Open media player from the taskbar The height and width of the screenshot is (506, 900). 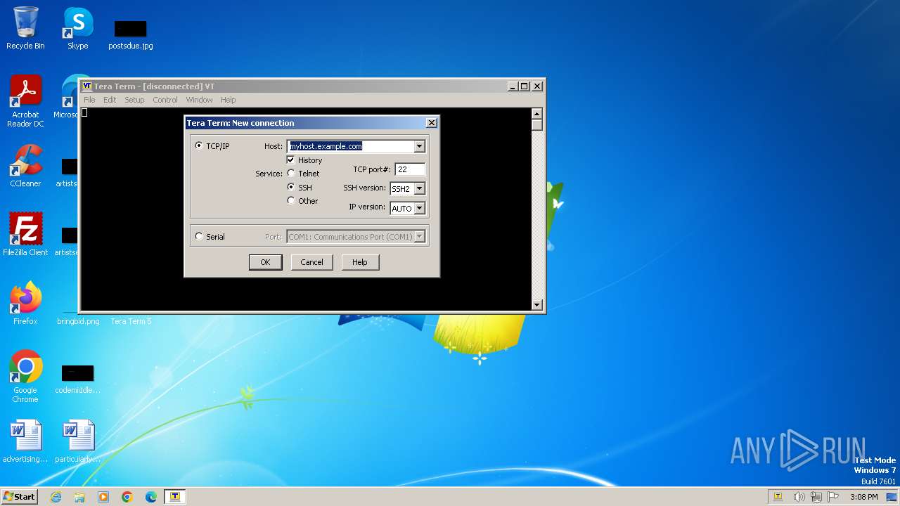(x=103, y=497)
